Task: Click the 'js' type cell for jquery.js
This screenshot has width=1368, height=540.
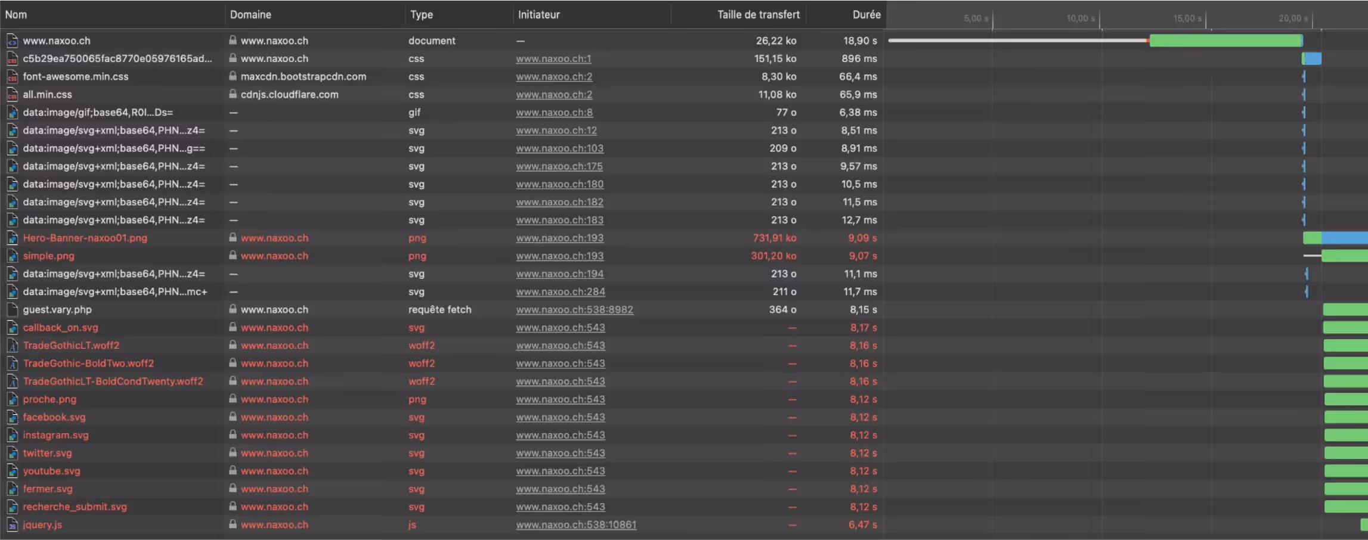Action: point(412,525)
